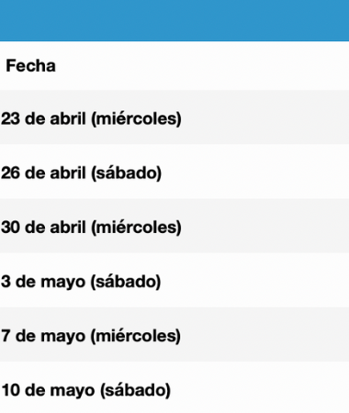Click empty space right of 10 de mayo (sábado)
This screenshot has width=349, height=413.
(260, 388)
